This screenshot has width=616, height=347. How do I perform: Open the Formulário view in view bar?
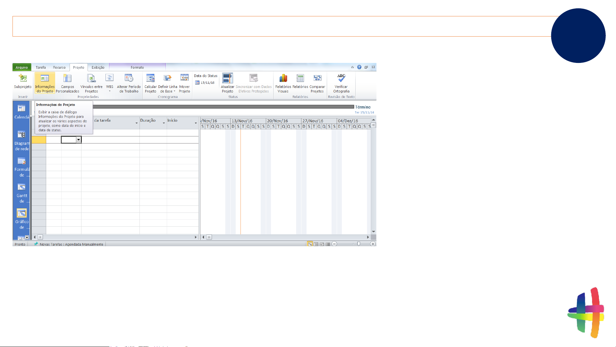tap(21, 167)
